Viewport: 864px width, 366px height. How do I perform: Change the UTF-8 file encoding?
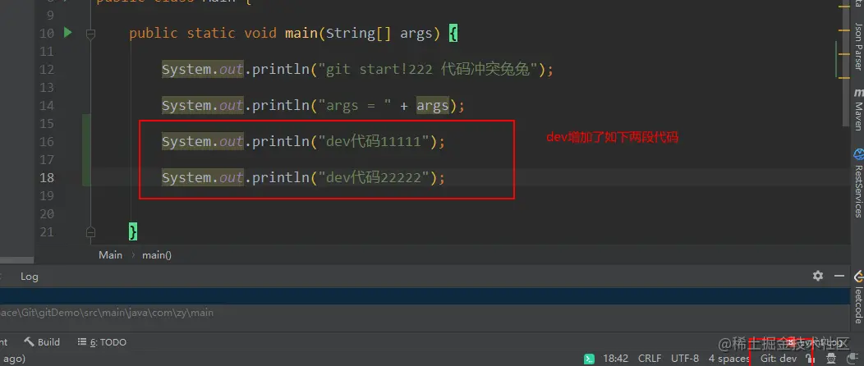click(685, 359)
